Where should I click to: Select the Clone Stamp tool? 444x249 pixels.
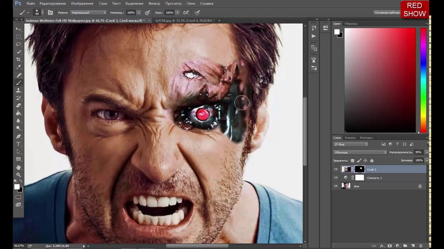point(18,90)
